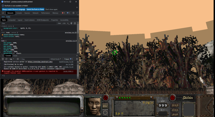Focus the console Filter input field
Image resolution: width=215 pixels, height=117 pixels.
pos(35,59)
